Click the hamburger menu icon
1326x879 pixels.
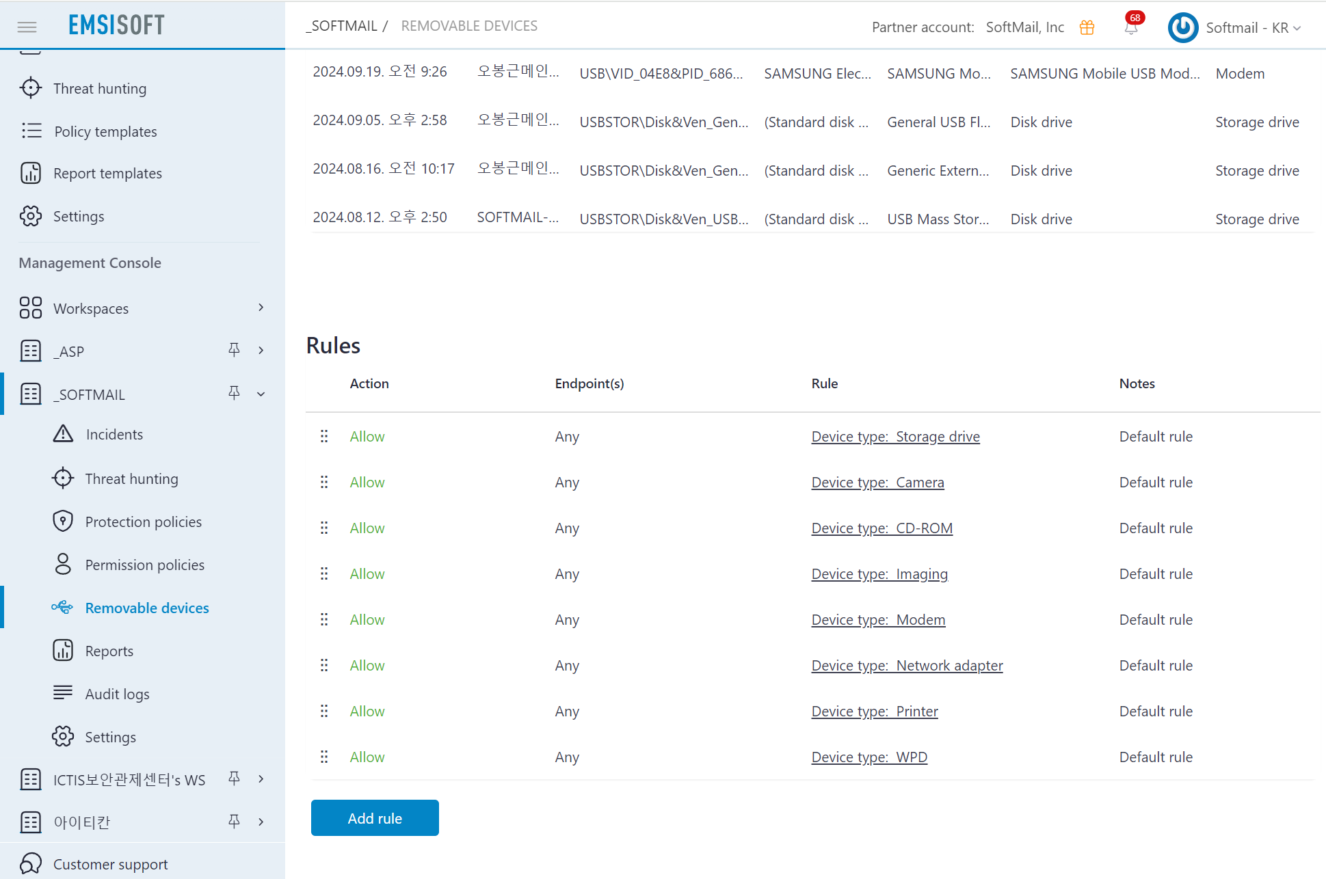27,27
